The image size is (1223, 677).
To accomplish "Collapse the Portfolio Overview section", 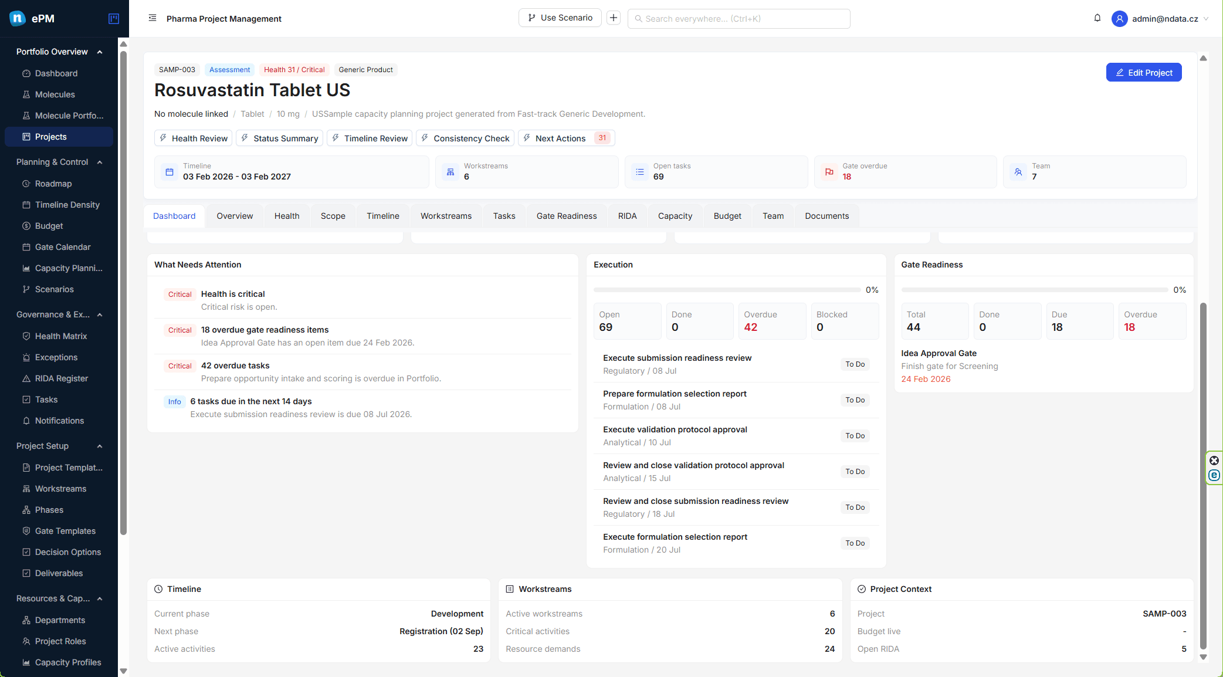I will 100,52.
